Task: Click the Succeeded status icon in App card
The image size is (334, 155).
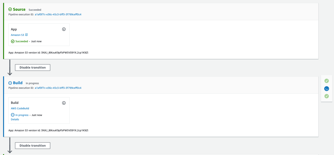Action: (12, 41)
